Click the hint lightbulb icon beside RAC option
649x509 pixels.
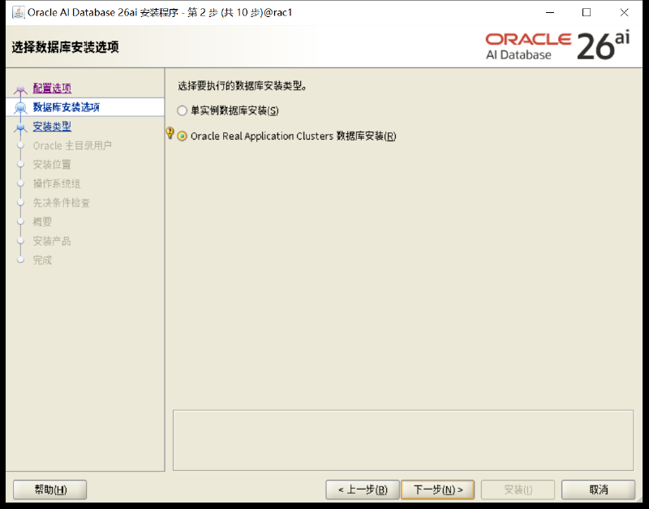click(x=170, y=133)
